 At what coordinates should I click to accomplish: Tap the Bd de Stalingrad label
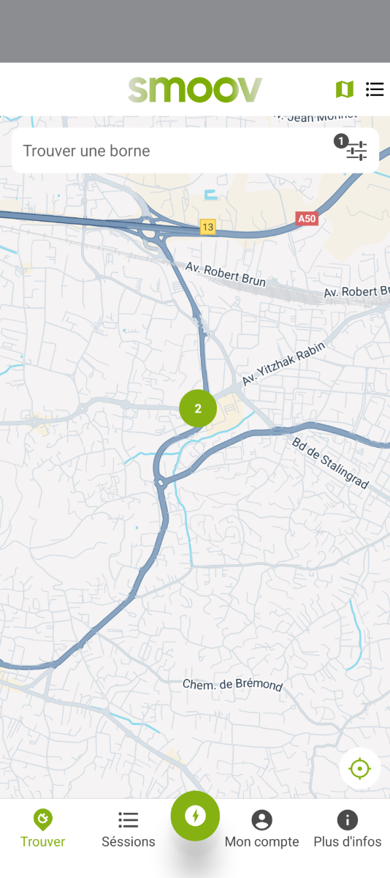[331, 463]
